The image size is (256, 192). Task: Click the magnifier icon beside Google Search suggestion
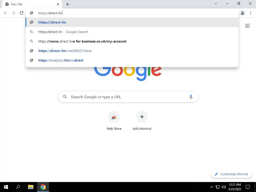pos(31,32)
